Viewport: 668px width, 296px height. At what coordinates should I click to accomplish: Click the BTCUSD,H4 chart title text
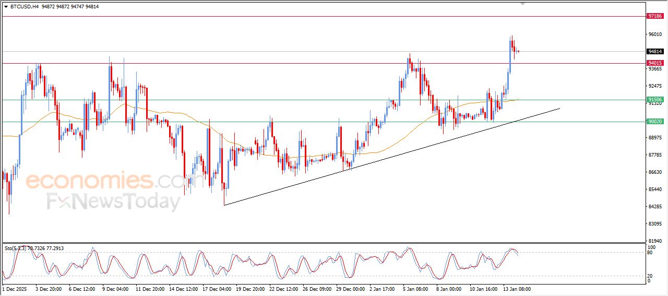pyautogui.click(x=24, y=7)
